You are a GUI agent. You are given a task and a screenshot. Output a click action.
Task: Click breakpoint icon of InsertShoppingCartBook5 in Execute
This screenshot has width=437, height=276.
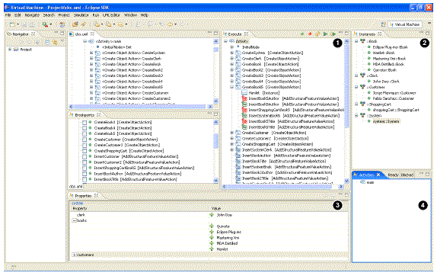[x=244, y=110]
